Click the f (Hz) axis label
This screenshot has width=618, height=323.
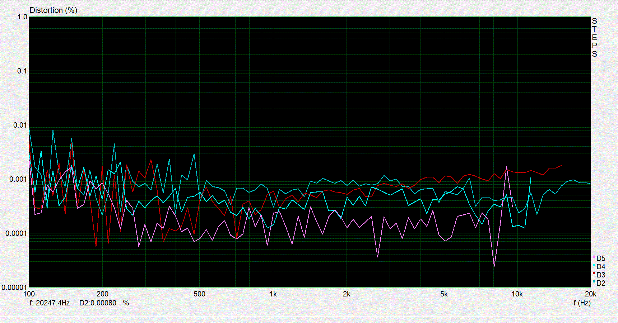click(582, 303)
